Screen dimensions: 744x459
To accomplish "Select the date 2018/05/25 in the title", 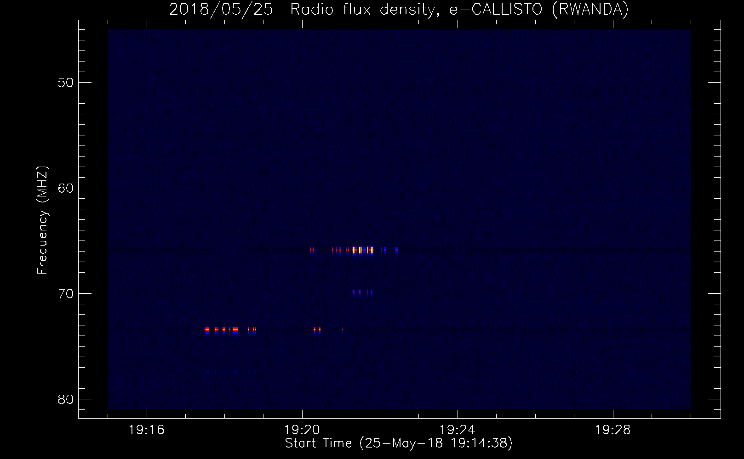I will (221, 9).
